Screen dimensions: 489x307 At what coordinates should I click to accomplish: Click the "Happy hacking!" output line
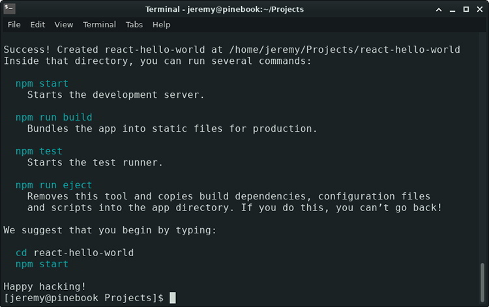click(x=45, y=286)
